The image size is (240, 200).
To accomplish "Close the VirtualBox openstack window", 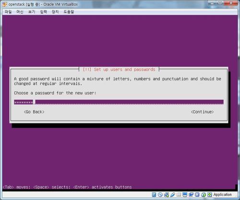I will point(231,3).
